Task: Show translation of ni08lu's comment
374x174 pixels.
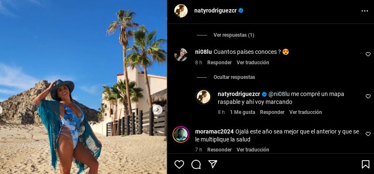Action: [253, 63]
